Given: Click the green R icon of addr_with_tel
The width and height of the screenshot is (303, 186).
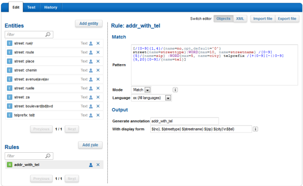Looking at the screenshot, I should click(x=9, y=165).
